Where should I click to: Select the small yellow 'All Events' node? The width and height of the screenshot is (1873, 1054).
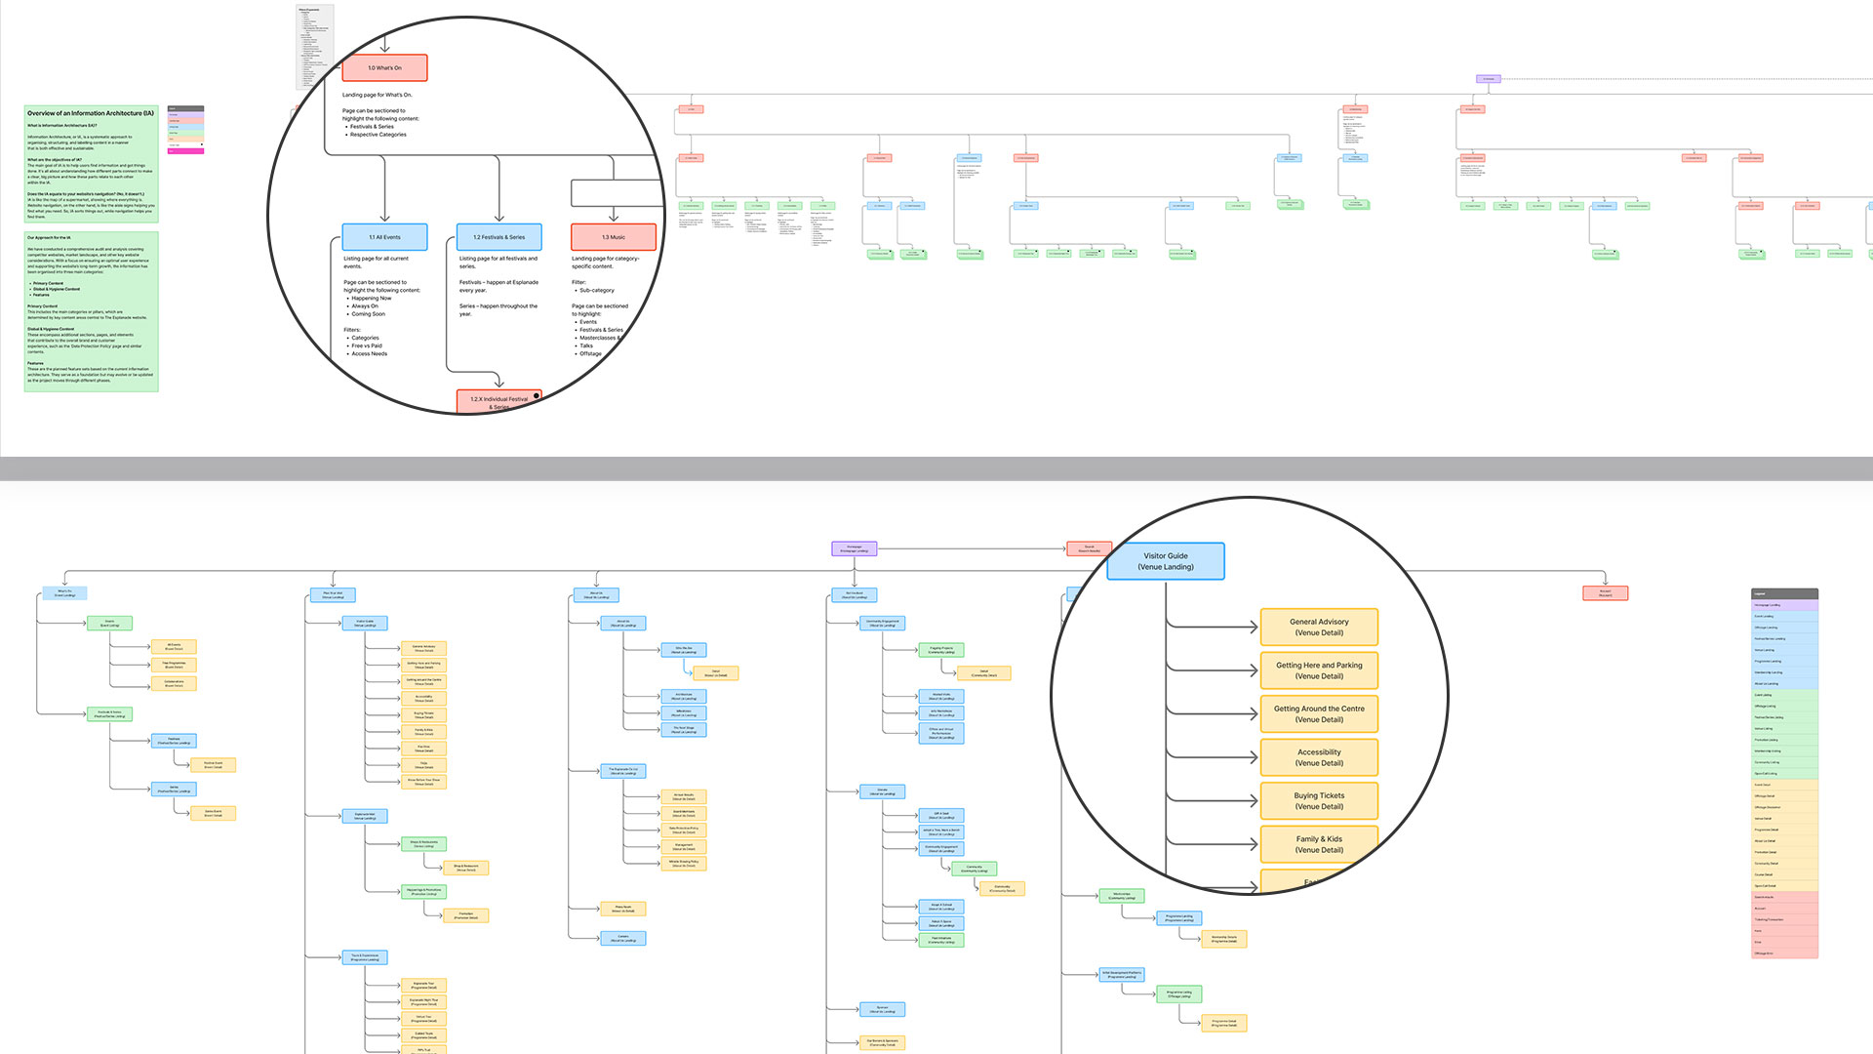pos(174,647)
